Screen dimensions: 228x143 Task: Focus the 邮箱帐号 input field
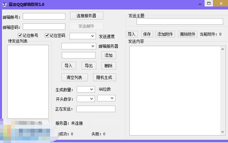point(44,16)
